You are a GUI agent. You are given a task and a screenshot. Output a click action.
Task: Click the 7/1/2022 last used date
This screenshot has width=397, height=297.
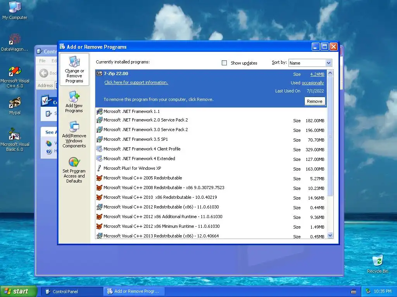point(315,91)
